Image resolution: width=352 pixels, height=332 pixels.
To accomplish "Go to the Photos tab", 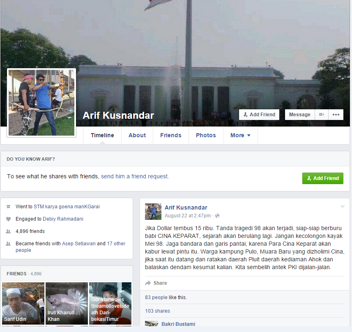I will 206,135.
